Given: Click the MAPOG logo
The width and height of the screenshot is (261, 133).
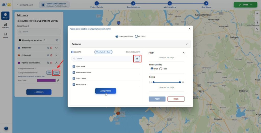Looking at the screenshot, I should (6, 5).
